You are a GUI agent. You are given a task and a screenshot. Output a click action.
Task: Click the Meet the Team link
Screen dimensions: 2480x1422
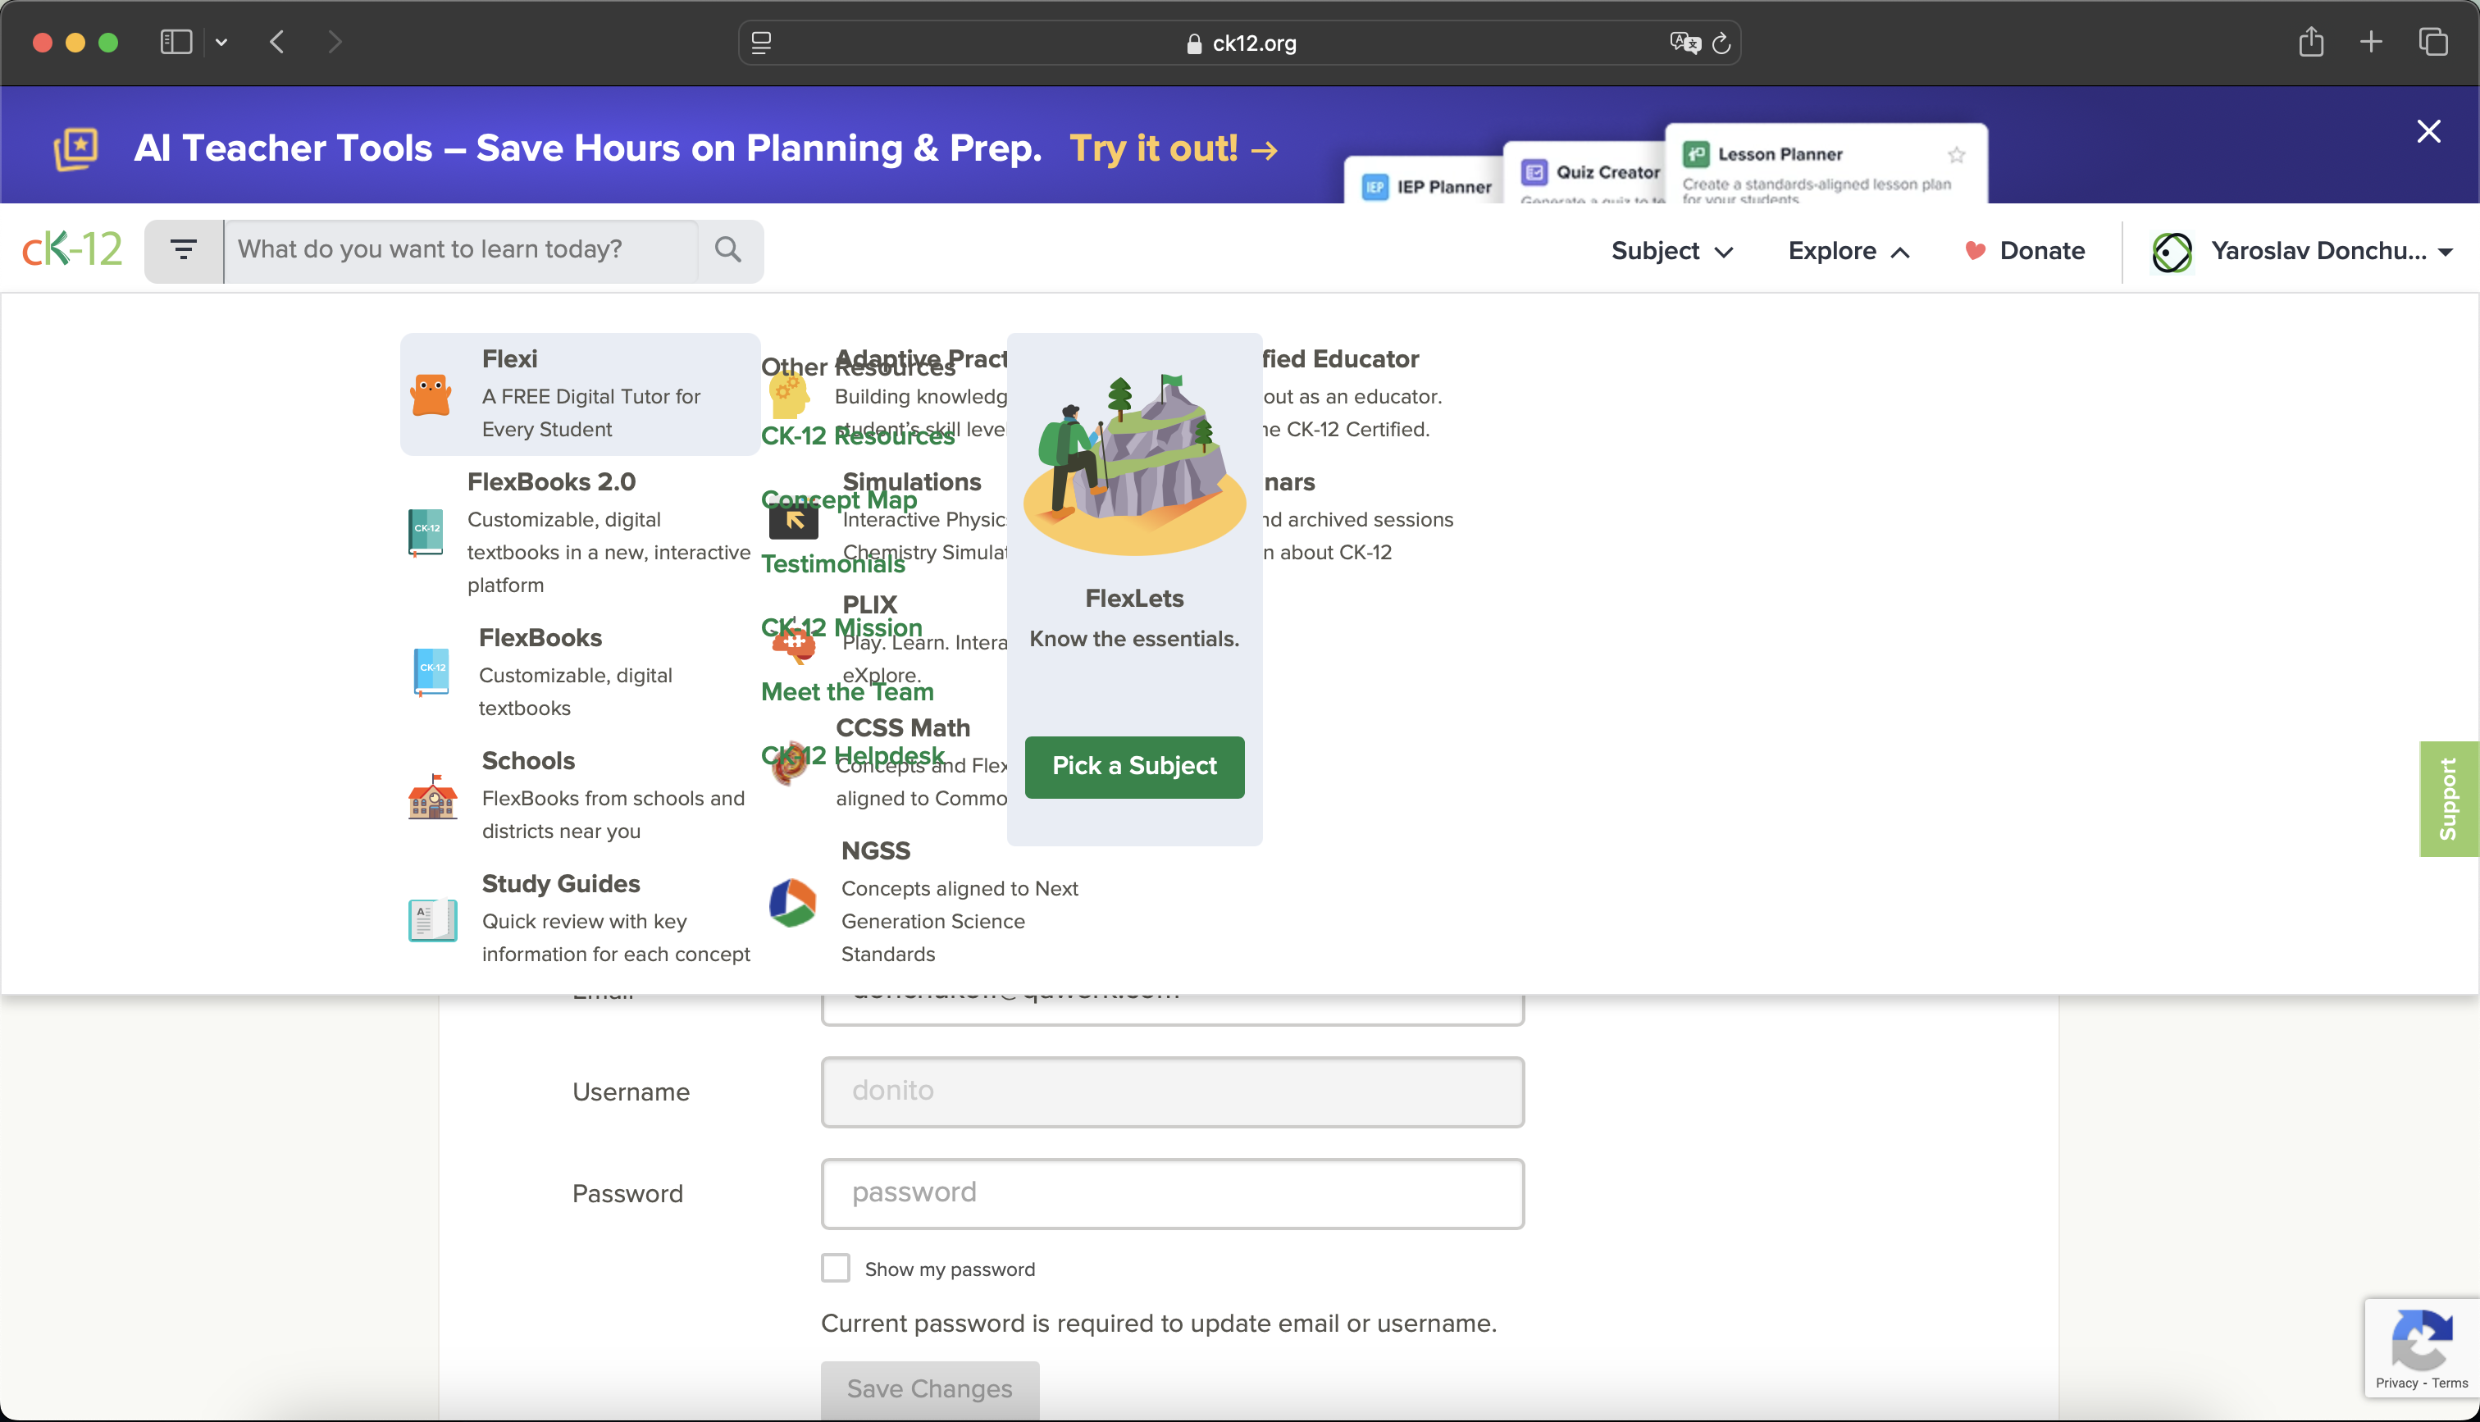point(847,691)
